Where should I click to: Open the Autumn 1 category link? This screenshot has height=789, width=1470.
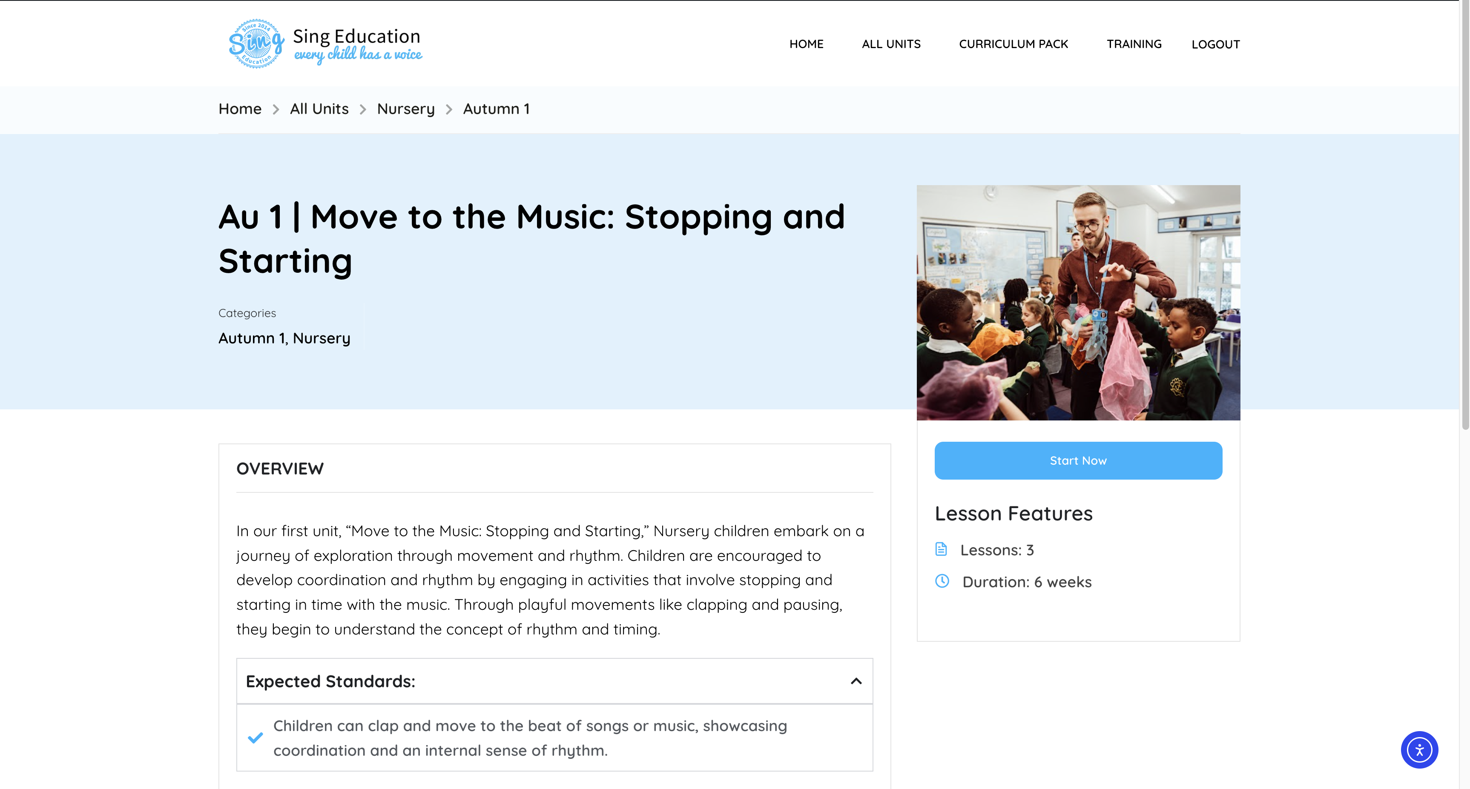pyautogui.click(x=251, y=338)
